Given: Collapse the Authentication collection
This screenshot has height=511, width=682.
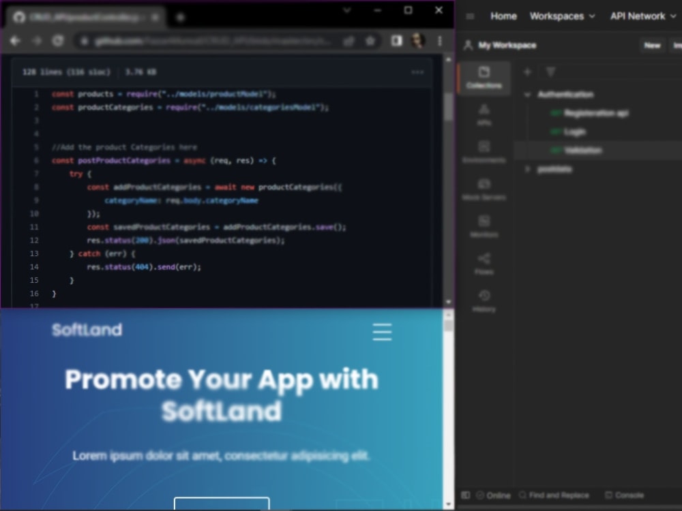Looking at the screenshot, I should point(527,95).
